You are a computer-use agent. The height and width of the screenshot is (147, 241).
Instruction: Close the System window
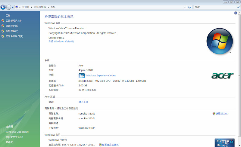[x=237, y=2]
